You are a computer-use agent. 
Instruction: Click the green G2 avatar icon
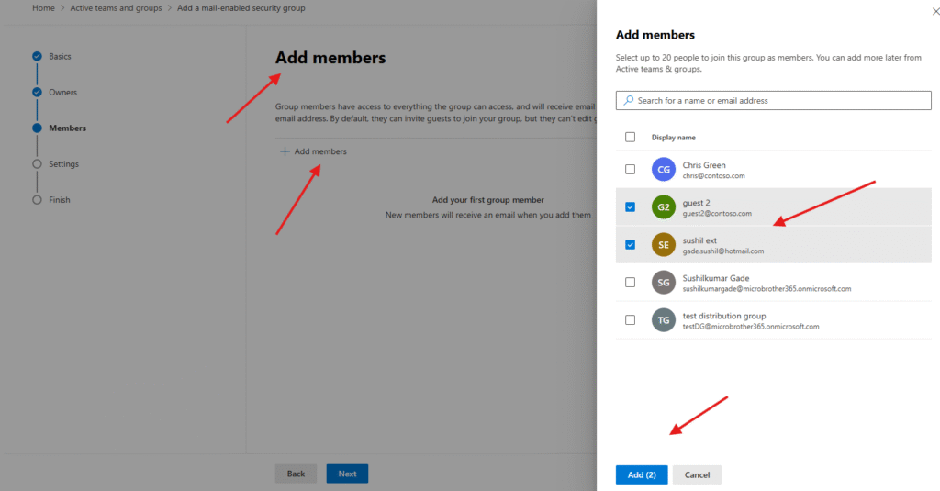(663, 207)
